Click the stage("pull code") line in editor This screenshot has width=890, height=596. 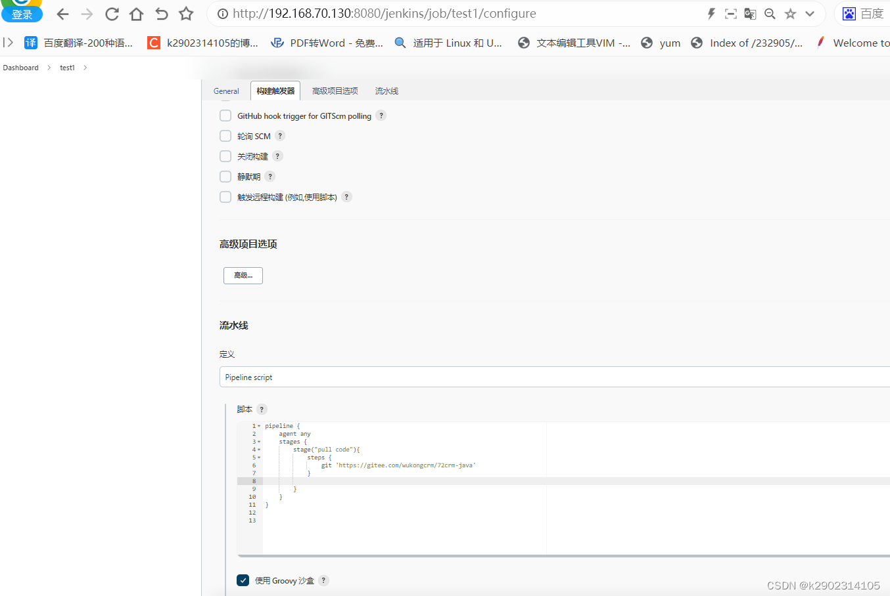tap(327, 450)
